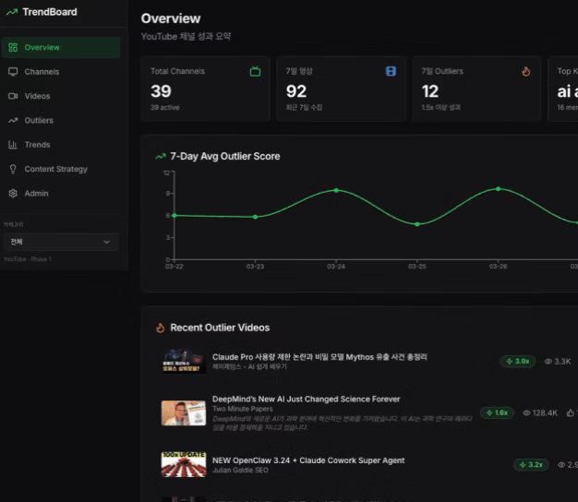Open the Overview sidebar item

click(61, 47)
